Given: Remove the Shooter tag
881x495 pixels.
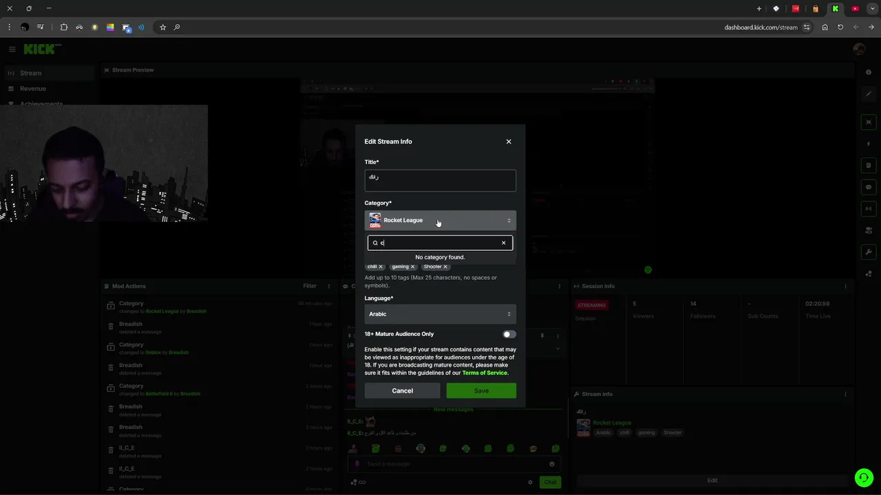Looking at the screenshot, I should [x=445, y=267].
